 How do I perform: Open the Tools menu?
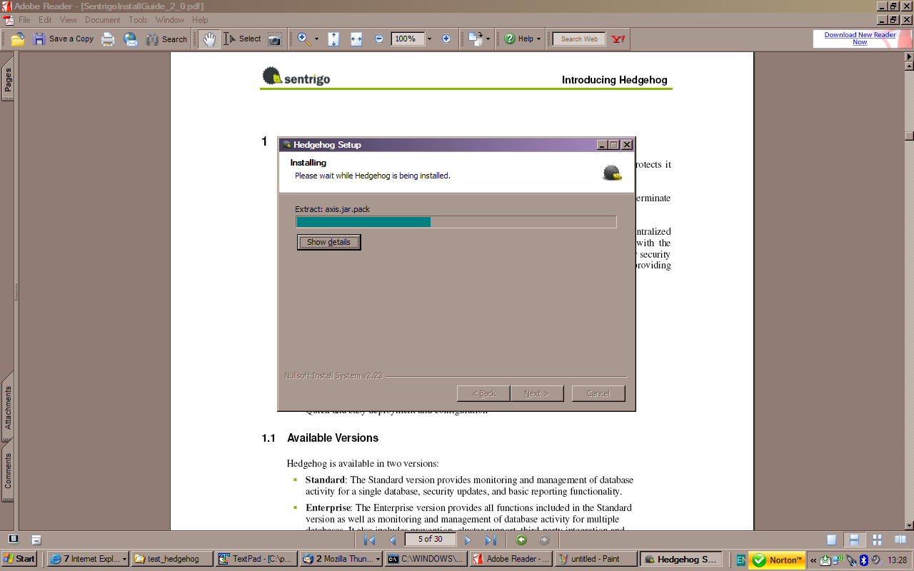pyautogui.click(x=138, y=20)
